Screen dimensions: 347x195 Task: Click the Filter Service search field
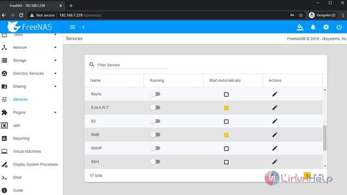[x=132, y=65]
